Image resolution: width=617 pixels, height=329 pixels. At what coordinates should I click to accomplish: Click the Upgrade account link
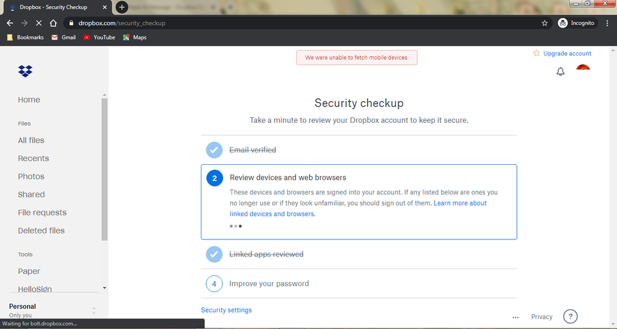(567, 54)
